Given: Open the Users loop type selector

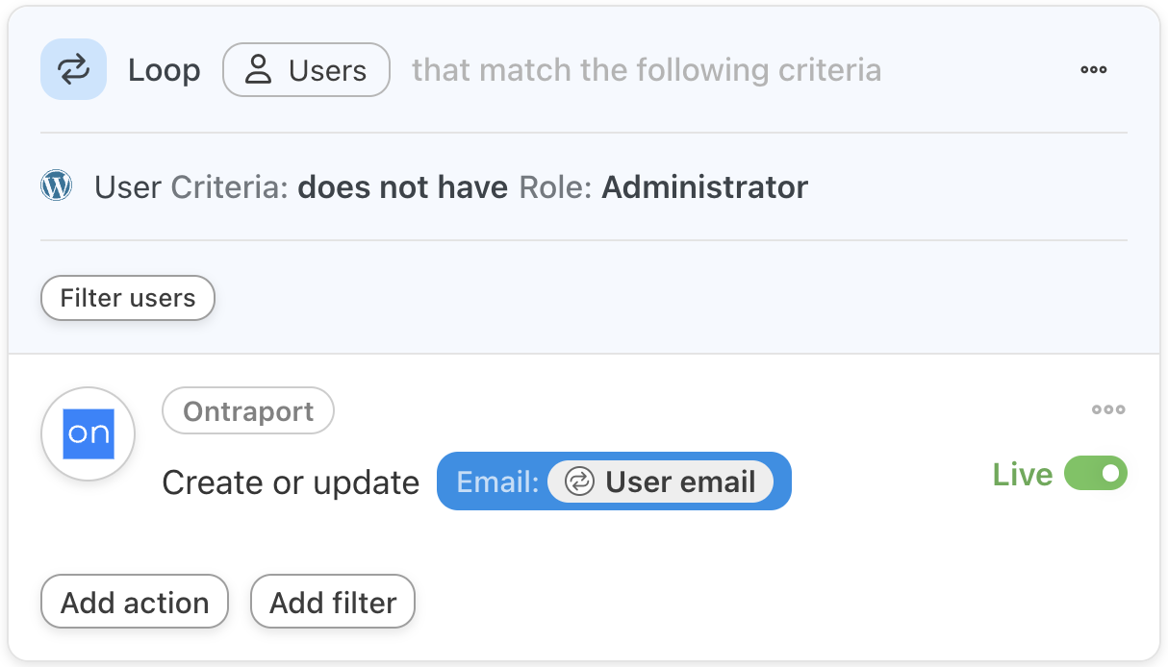Looking at the screenshot, I should [x=306, y=70].
